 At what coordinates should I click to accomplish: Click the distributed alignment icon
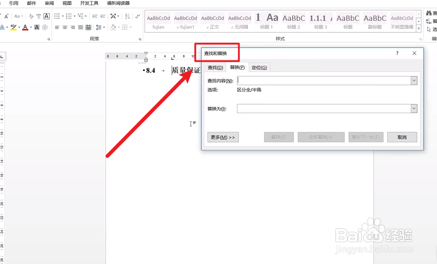(88, 27)
